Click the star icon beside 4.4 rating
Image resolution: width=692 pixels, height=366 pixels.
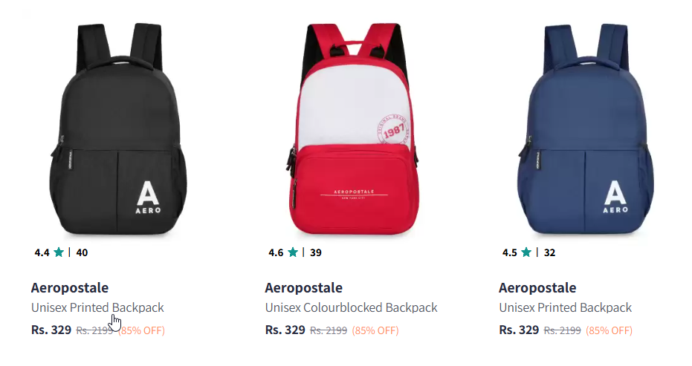(59, 252)
